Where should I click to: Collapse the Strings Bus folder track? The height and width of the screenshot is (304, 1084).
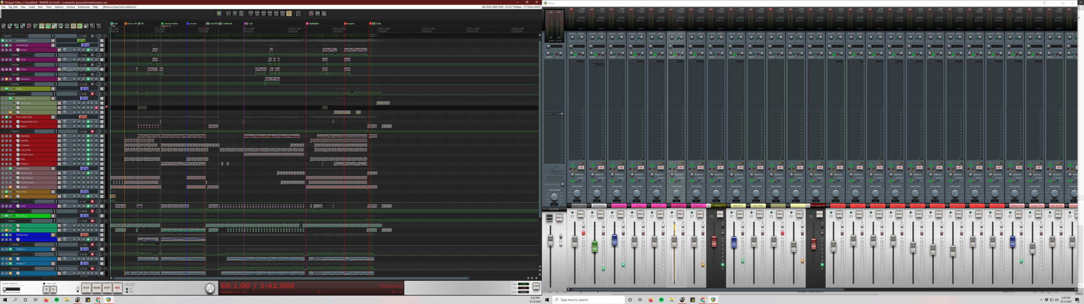point(53,235)
